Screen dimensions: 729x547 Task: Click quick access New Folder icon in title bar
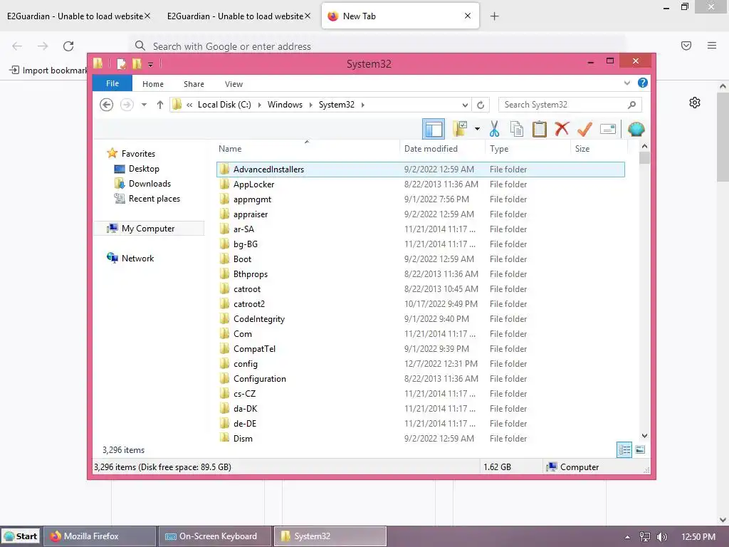pos(137,63)
